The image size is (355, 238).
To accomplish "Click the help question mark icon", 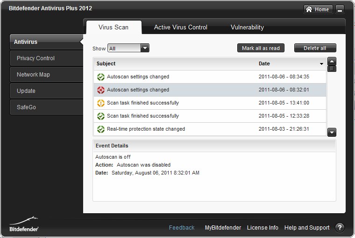I will click(x=340, y=227).
